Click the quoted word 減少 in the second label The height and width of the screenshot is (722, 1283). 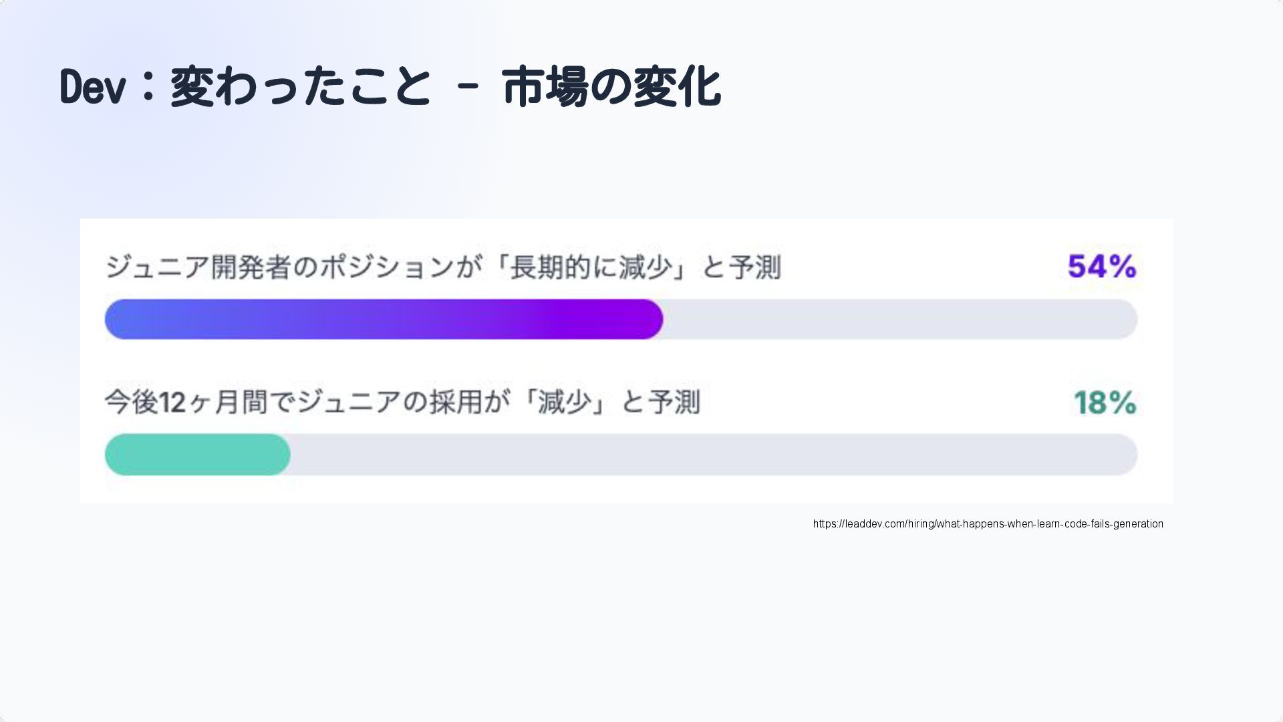(x=565, y=402)
